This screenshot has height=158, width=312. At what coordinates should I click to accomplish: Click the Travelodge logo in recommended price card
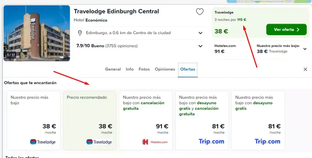pos(99,142)
